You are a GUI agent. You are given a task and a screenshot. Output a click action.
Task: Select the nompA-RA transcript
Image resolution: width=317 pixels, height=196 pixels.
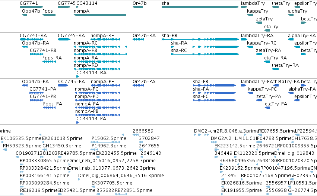point(97,62)
